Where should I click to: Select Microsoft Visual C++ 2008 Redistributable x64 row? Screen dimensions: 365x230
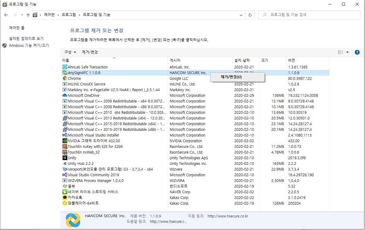[x=195, y=101]
